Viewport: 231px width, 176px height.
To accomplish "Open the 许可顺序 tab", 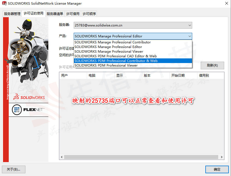I will [89, 14].
